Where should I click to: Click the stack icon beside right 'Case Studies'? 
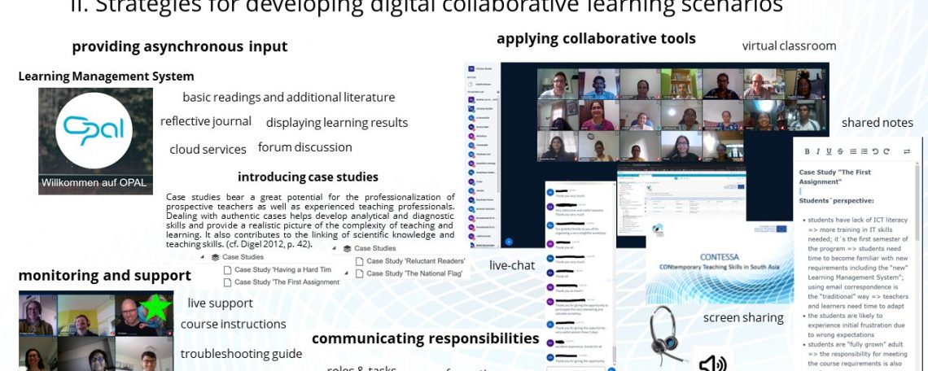pos(347,248)
